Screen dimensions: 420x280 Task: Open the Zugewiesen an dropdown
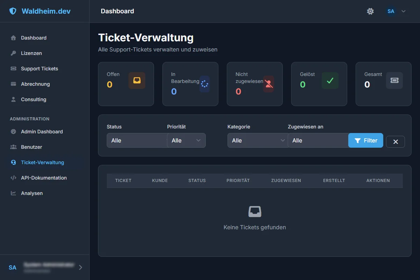[317, 140]
